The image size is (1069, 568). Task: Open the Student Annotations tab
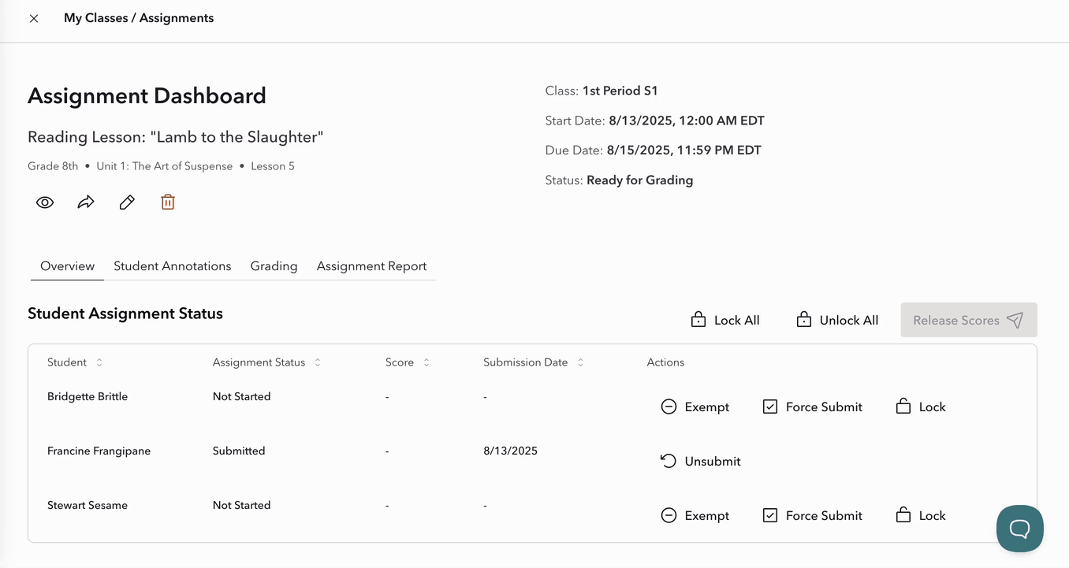(x=173, y=266)
